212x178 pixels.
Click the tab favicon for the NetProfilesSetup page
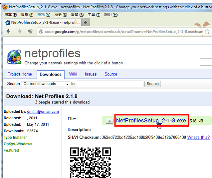[x=8, y=23]
